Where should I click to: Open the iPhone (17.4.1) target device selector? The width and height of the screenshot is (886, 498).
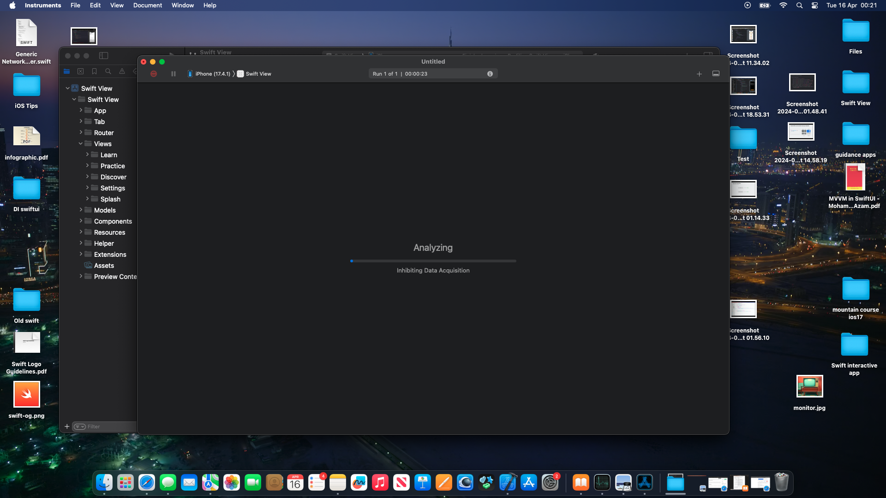pyautogui.click(x=209, y=74)
